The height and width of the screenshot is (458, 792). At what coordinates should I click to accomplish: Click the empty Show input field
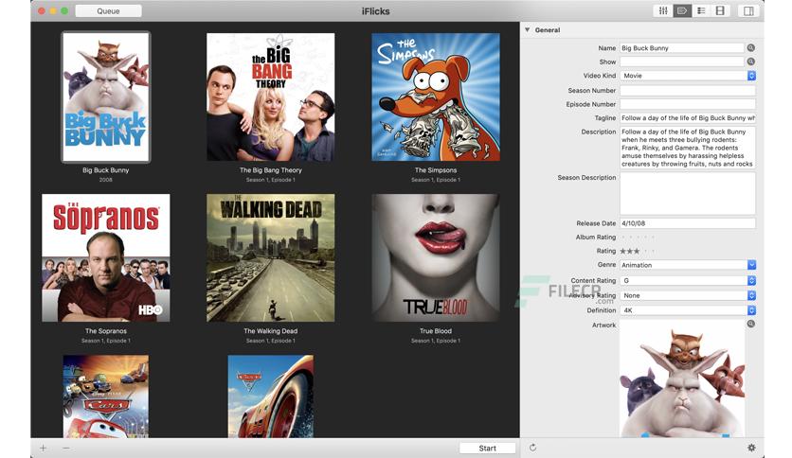click(x=682, y=62)
